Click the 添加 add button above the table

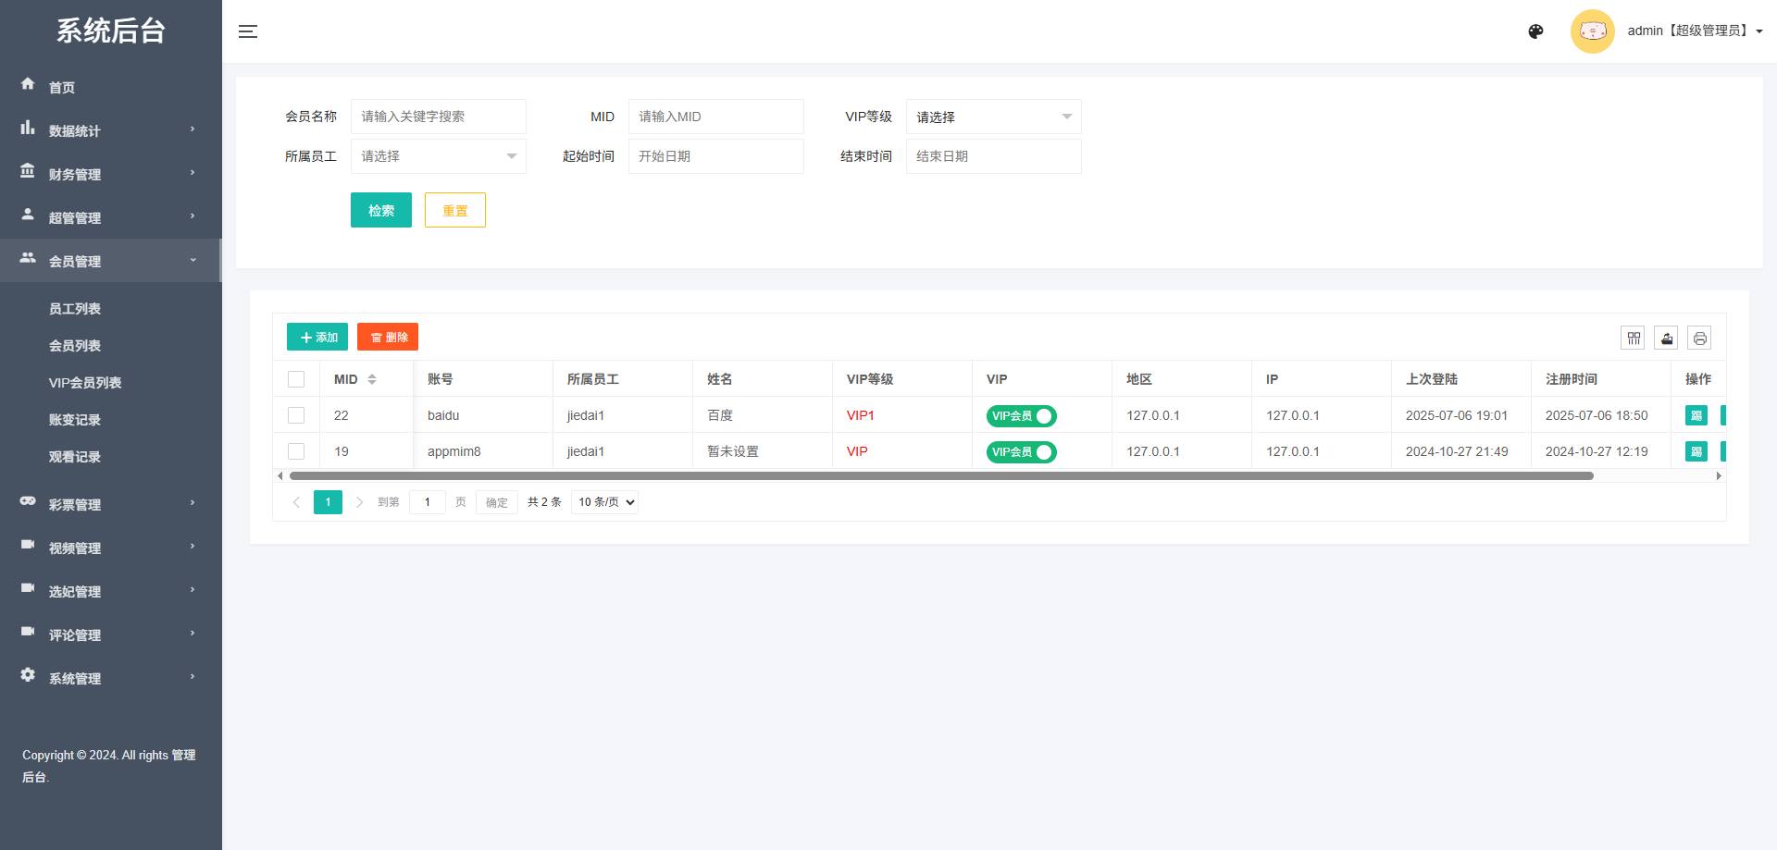tap(317, 337)
